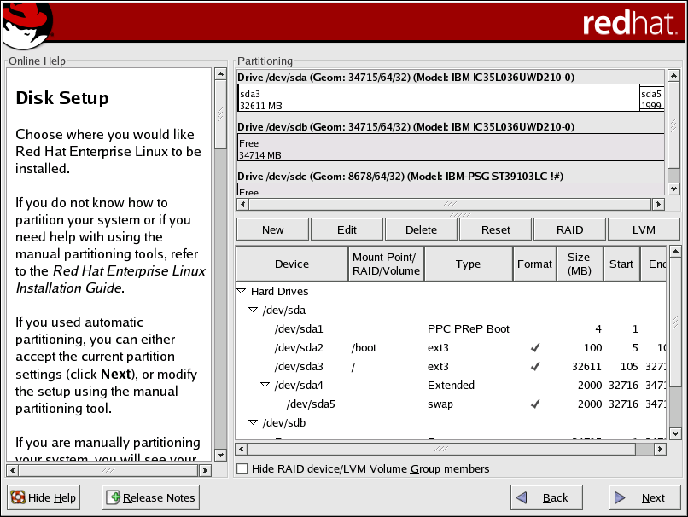Screen dimensions: 688x517
Task: Select the sda3 partition in drive graphic
Action: tap(437, 98)
